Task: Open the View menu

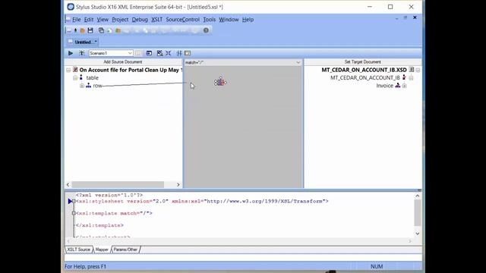Action: 103,20
